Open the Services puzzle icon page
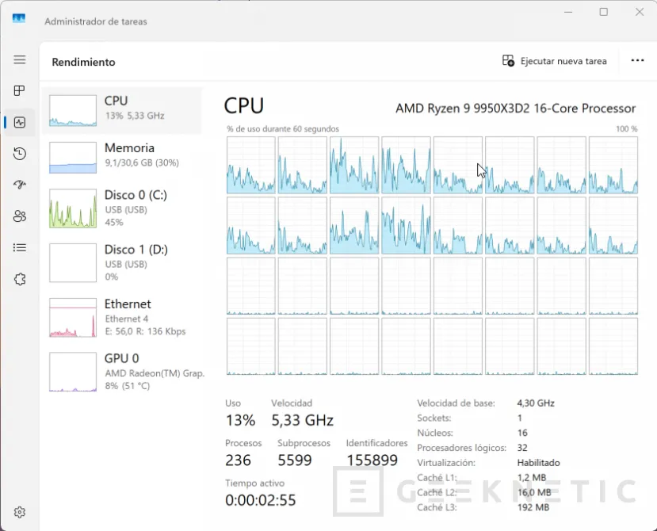The image size is (657, 531). (20, 279)
